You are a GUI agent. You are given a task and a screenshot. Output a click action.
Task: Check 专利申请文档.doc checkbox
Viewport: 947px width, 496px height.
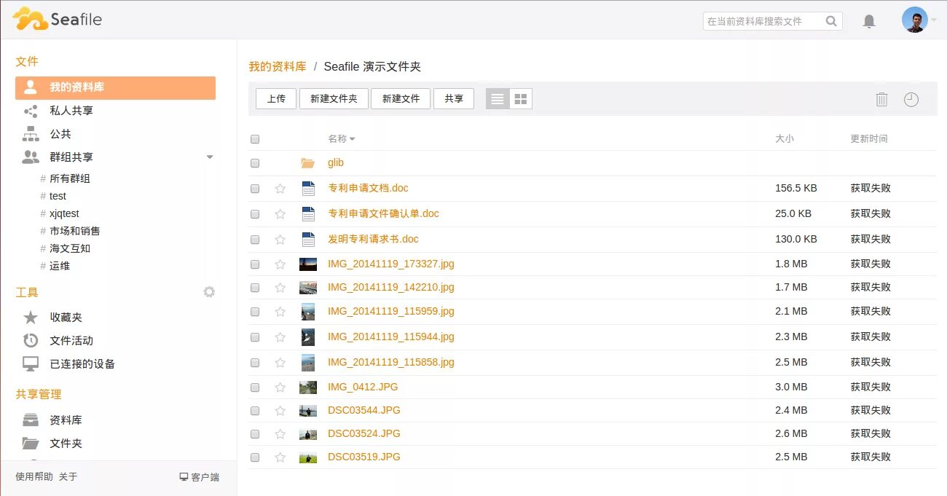coord(255,189)
